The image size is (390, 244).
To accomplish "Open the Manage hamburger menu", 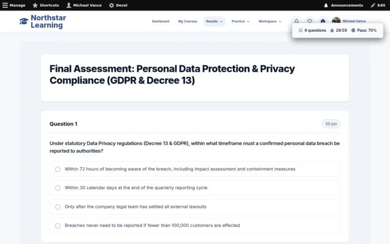I will click(x=14, y=5).
